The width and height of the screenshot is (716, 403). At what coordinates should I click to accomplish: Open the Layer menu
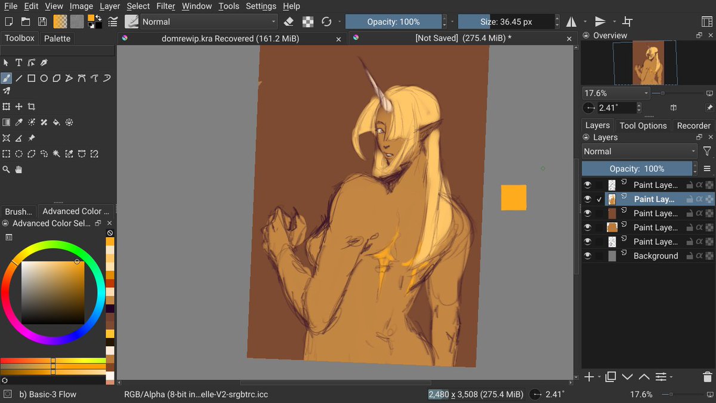[110, 6]
